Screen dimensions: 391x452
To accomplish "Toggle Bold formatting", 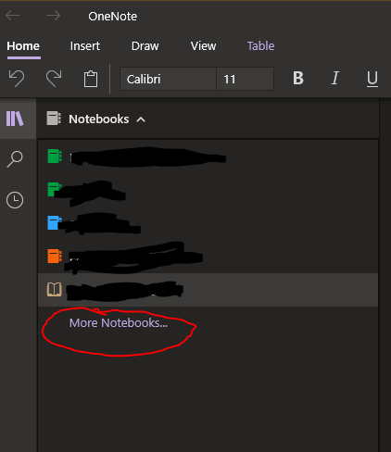I will coord(298,78).
